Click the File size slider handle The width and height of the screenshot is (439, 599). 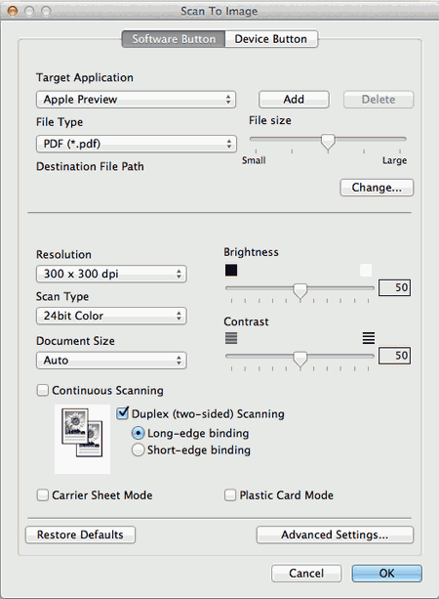328,142
